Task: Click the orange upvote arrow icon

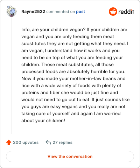Action: click(x=9, y=142)
